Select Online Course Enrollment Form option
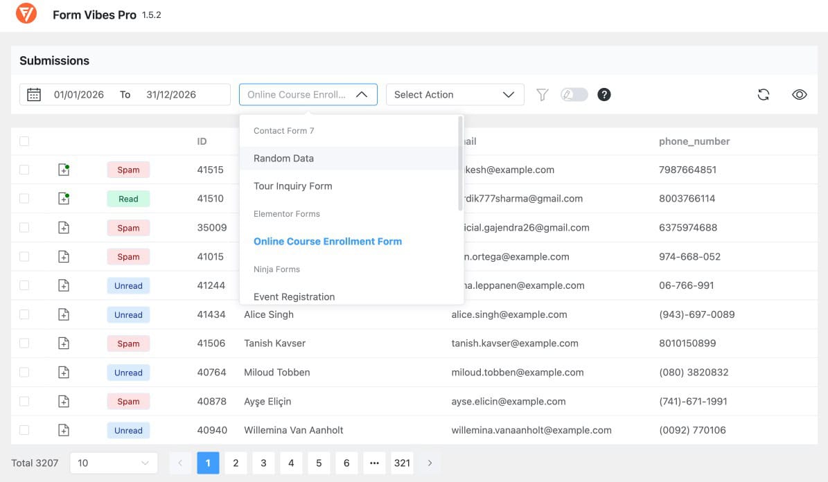 point(349,241)
